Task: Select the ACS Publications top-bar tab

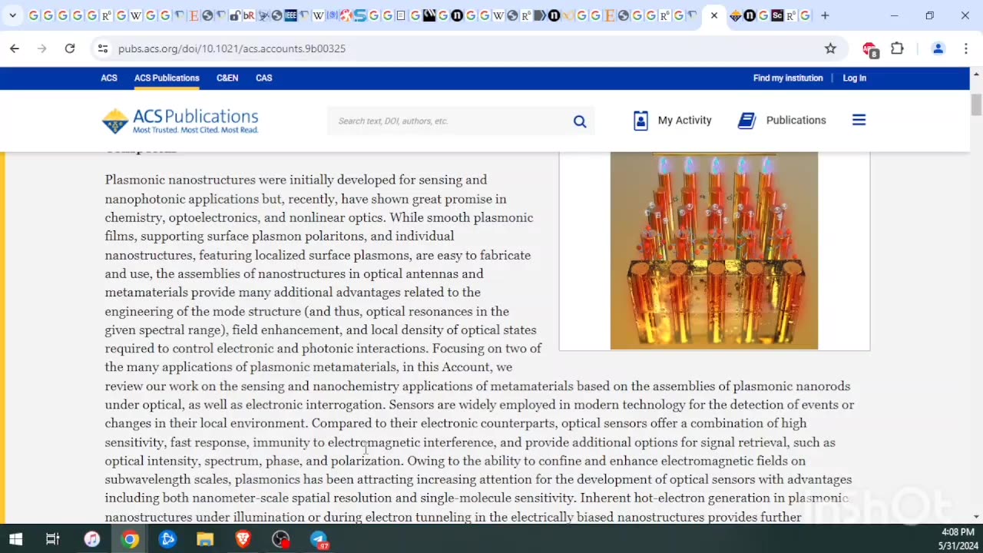Action: (x=167, y=78)
